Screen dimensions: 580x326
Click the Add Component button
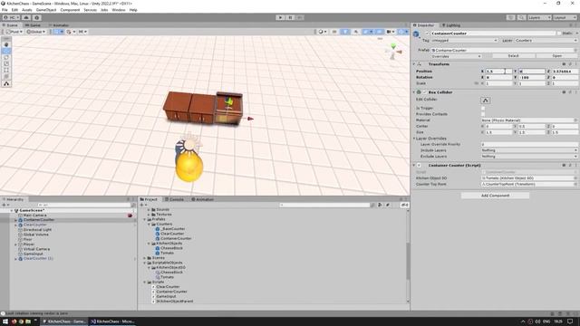[495, 196]
